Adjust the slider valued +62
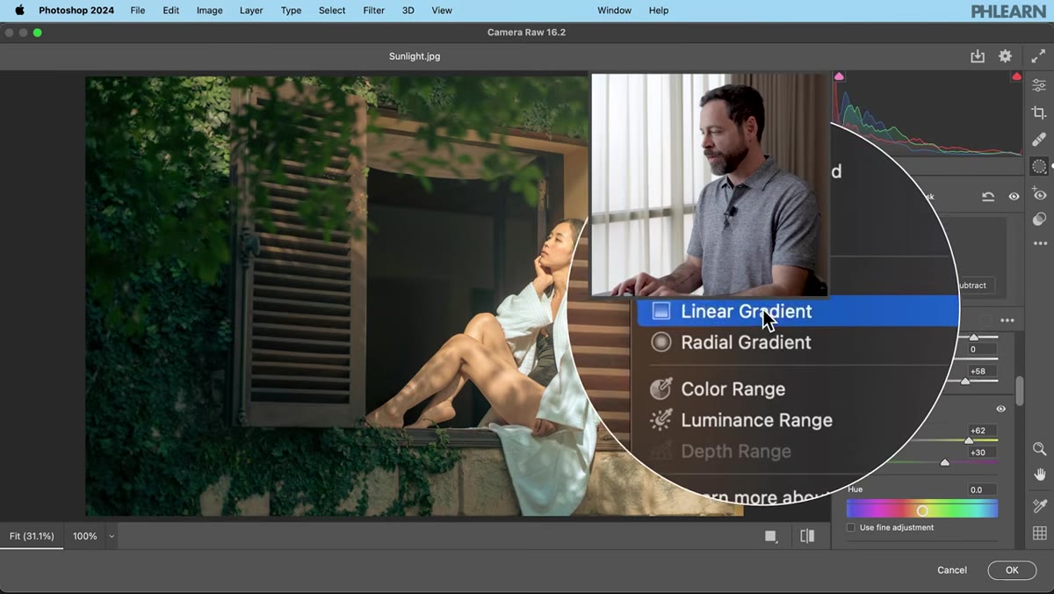 (970, 440)
